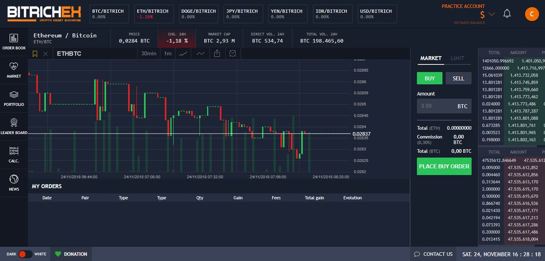Click the bookmark icon beside ETHBTC

pyautogui.click(x=35, y=53)
